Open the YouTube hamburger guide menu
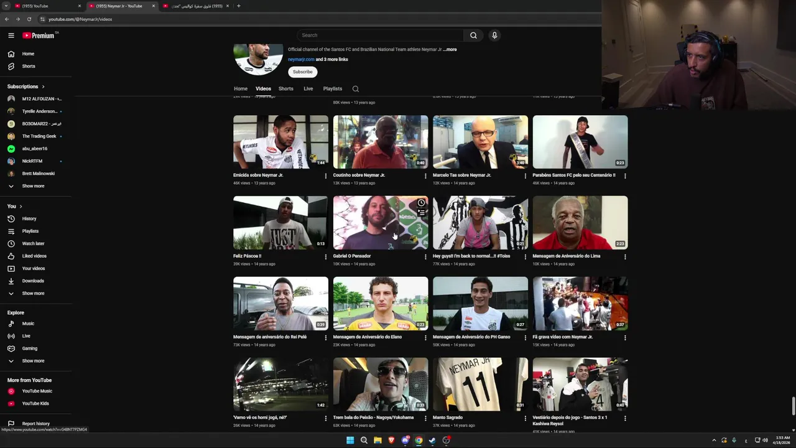The height and width of the screenshot is (448, 796). (x=11, y=35)
